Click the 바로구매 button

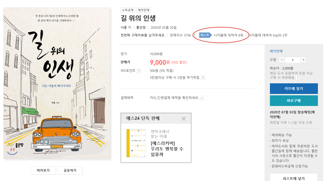point(294,101)
